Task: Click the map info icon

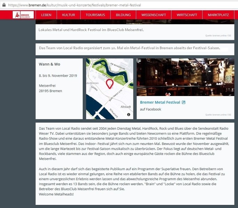Action: point(129,114)
